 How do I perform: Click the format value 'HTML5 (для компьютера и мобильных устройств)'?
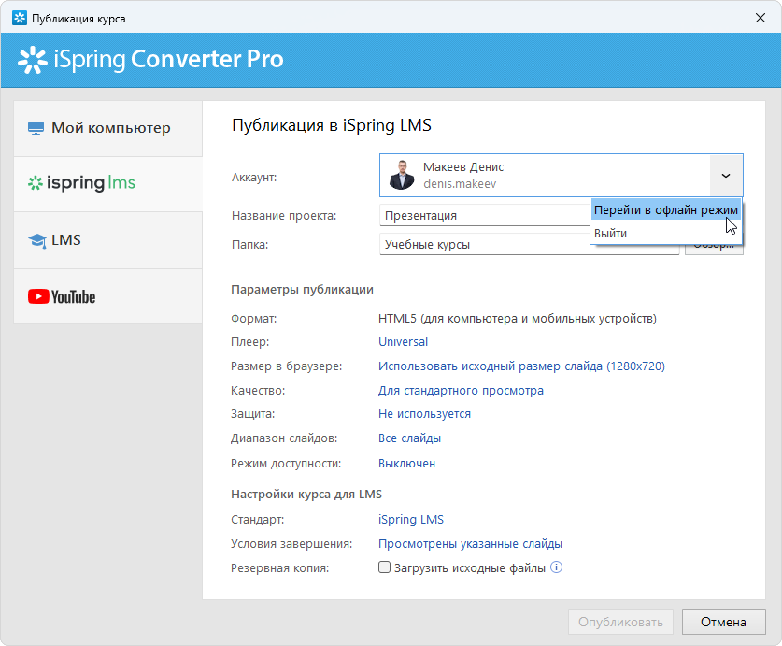click(x=518, y=318)
